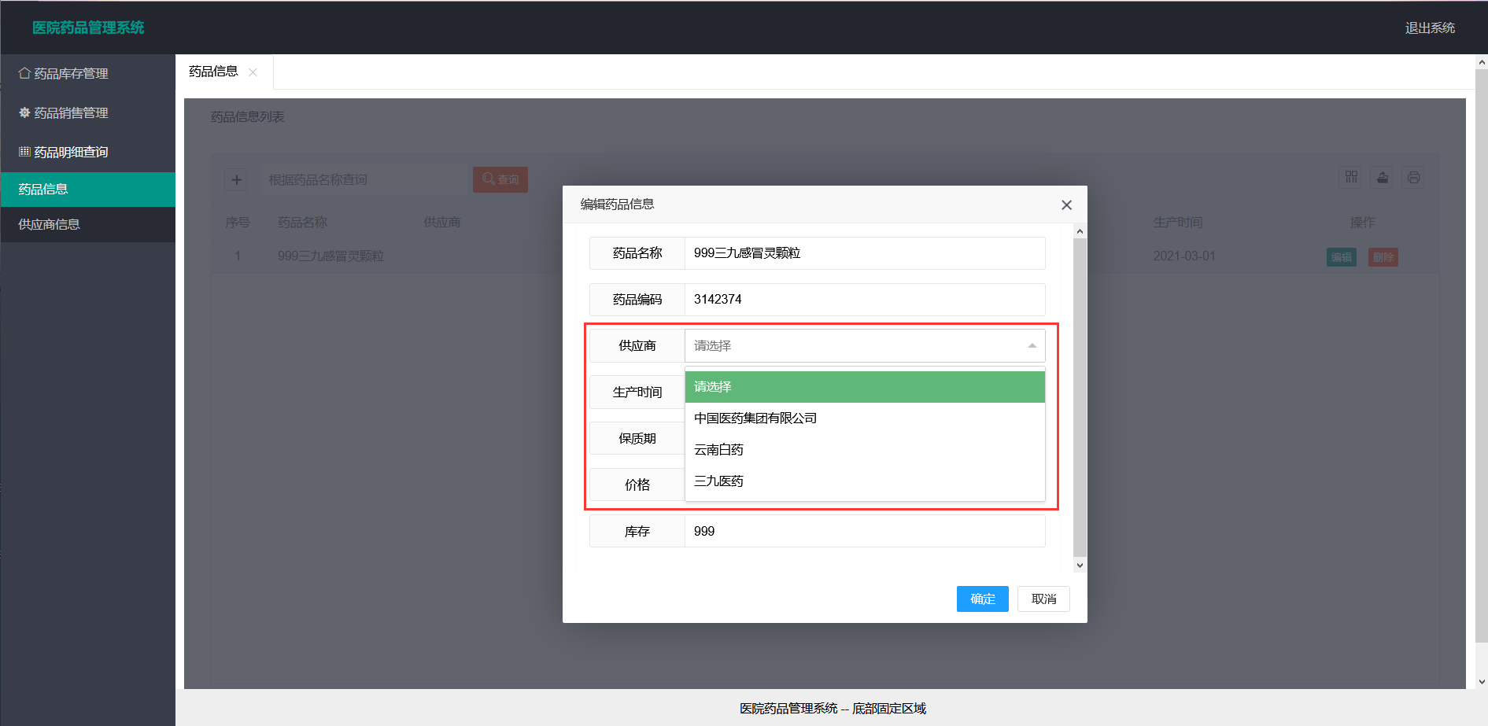This screenshot has width=1488, height=726.
Task: Click dialog scrollbar down arrow
Action: [x=1080, y=565]
